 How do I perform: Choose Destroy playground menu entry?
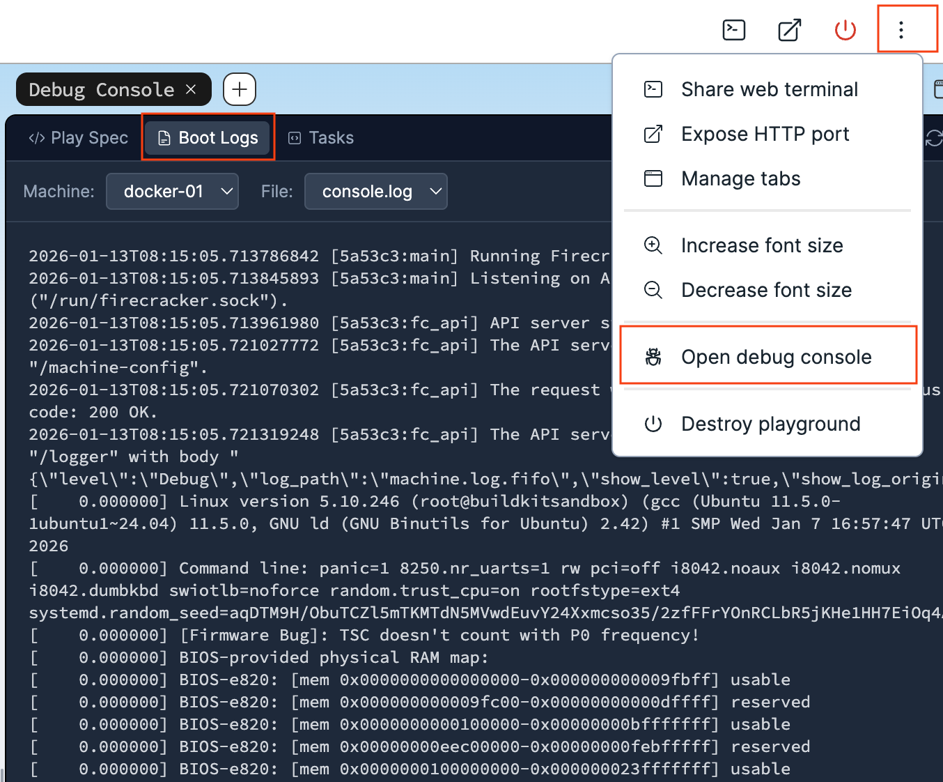pos(770,424)
